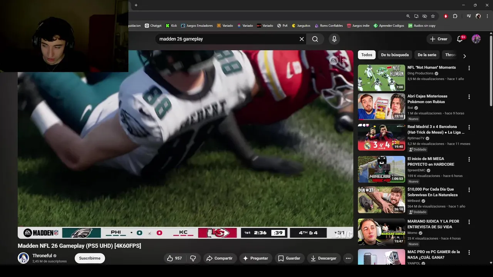493x277 pixels.
Task: Open the Jueguitos bookmark folder
Action: point(301,26)
